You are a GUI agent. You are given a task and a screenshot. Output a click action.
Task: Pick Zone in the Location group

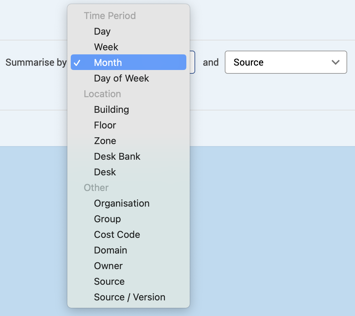coord(105,141)
